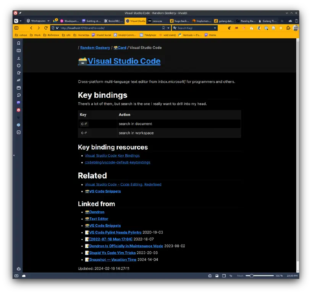Open closed tabs trash icon
Screen dimensions: 312x294
pyautogui.click(x=296, y=21)
